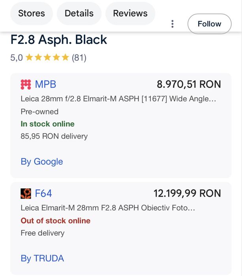The height and width of the screenshot is (276, 242).
Task: Select the 12.199,99 RON price
Action: [187, 193]
